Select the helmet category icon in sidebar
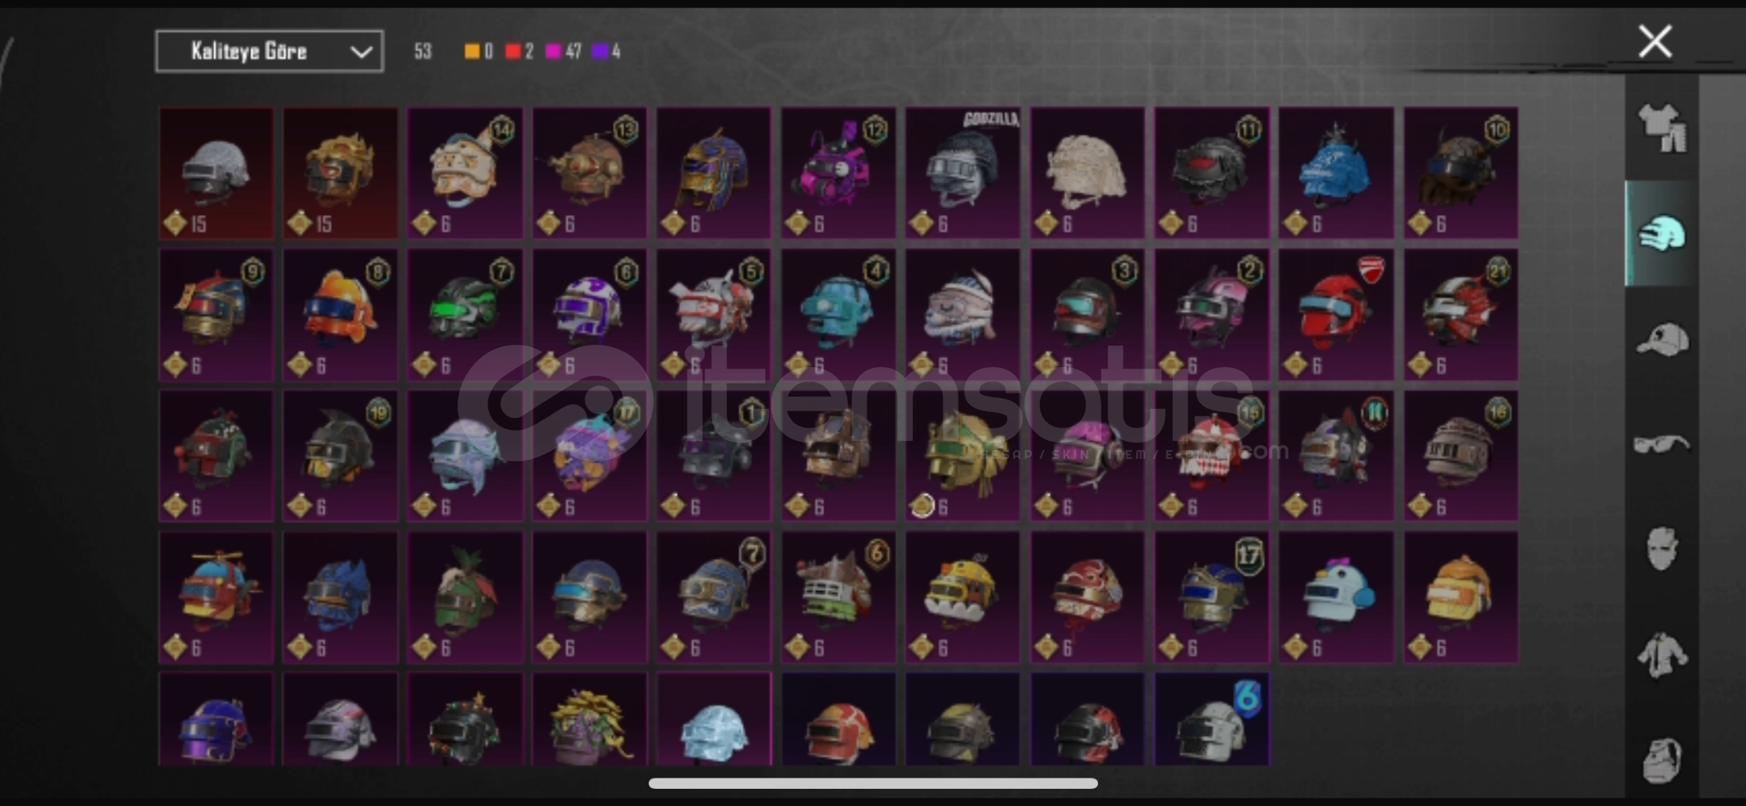 click(1662, 234)
